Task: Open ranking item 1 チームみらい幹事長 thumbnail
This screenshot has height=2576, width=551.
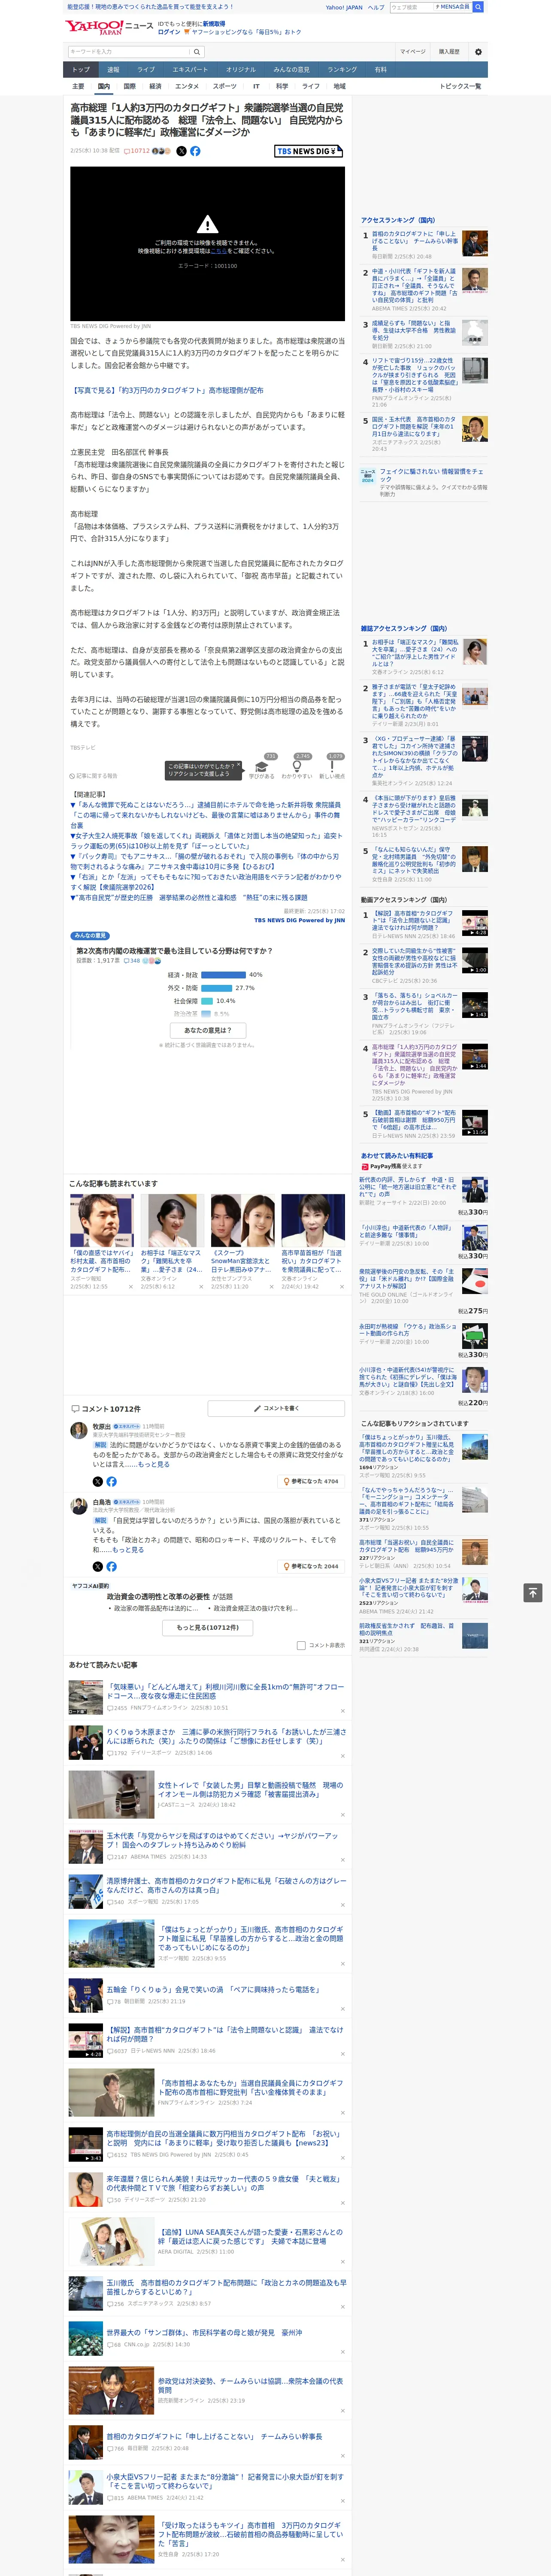Action: pyautogui.click(x=475, y=243)
